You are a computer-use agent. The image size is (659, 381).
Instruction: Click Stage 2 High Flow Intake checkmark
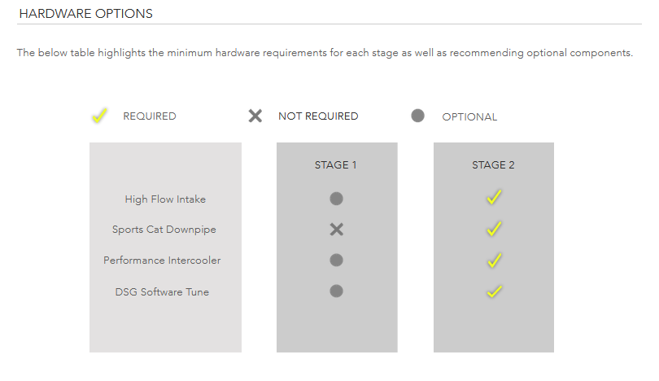point(495,197)
